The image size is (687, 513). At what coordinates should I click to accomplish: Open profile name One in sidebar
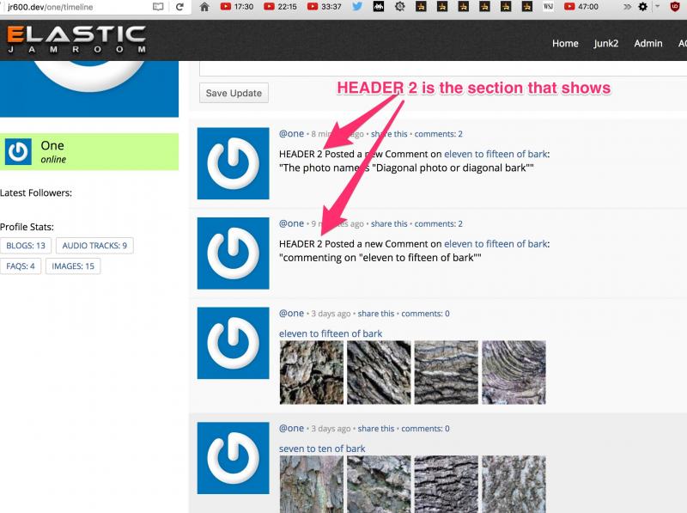[x=52, y=145]
